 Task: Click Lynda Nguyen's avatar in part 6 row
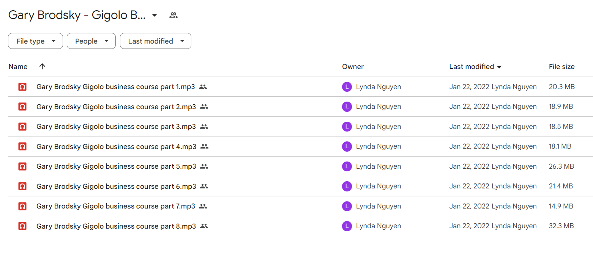tap(347, 186)
